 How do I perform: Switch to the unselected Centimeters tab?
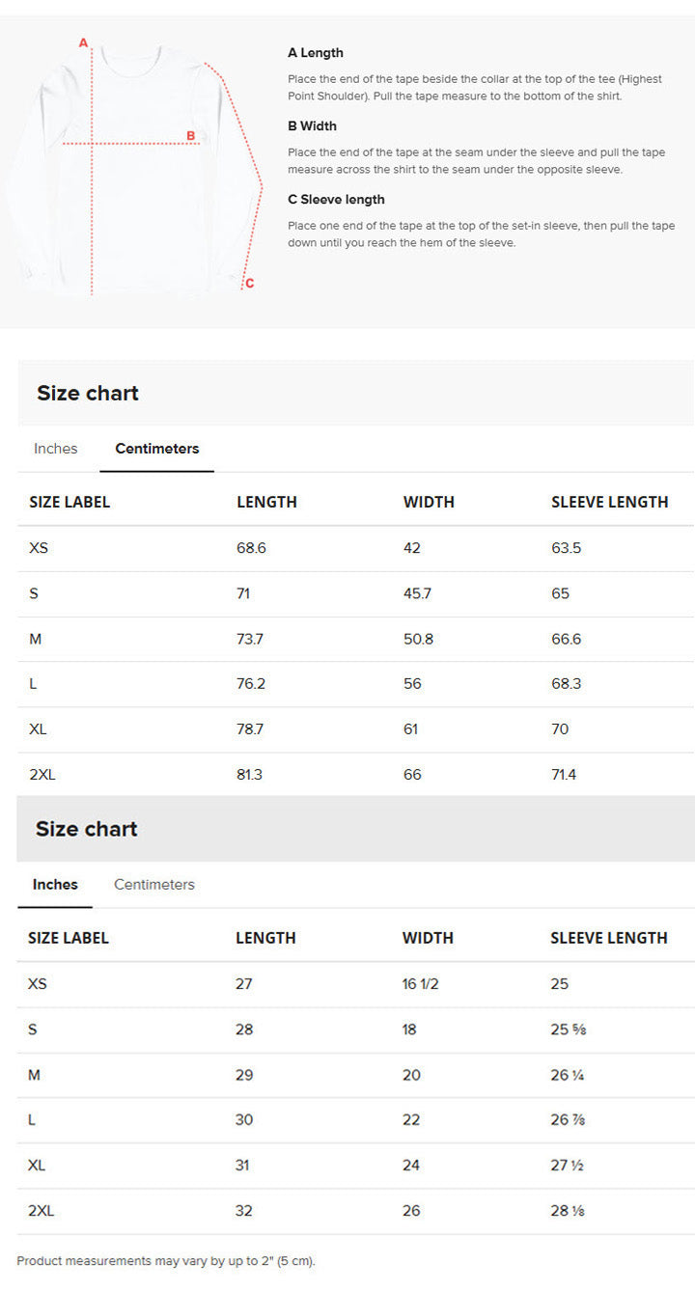coord(153,885)
